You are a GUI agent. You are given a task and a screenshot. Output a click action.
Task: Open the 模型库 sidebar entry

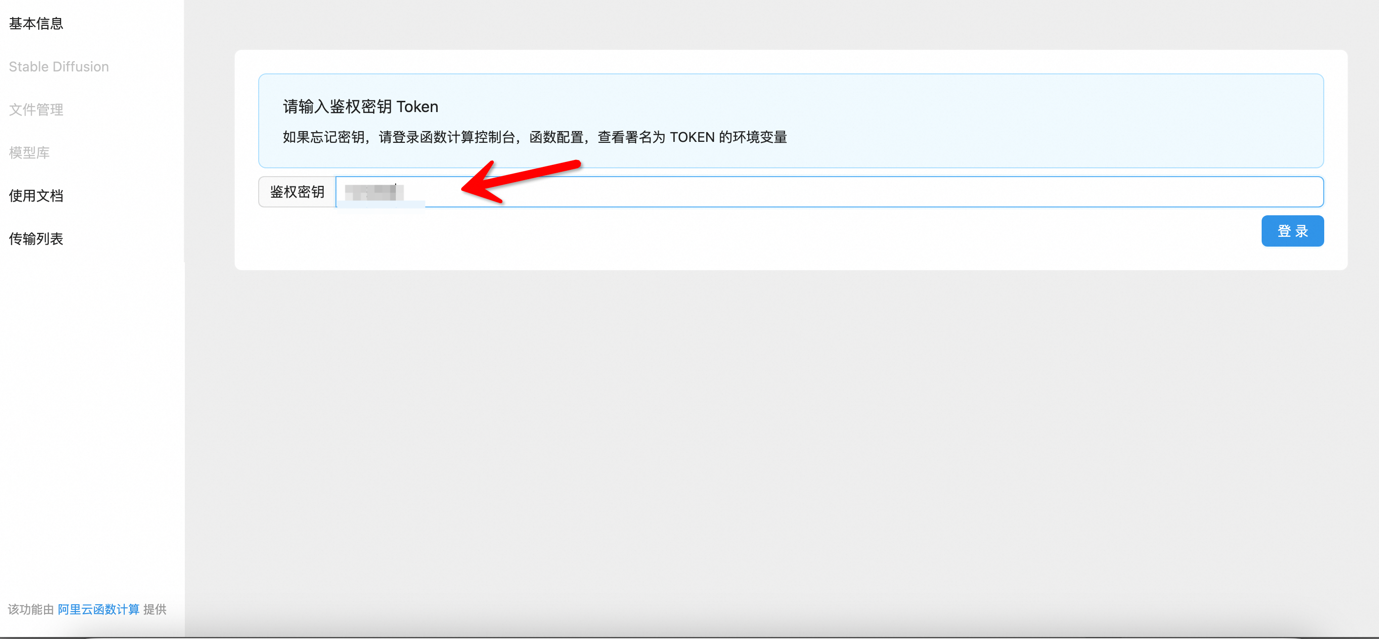pyautogui.click(x=29, y=153)
